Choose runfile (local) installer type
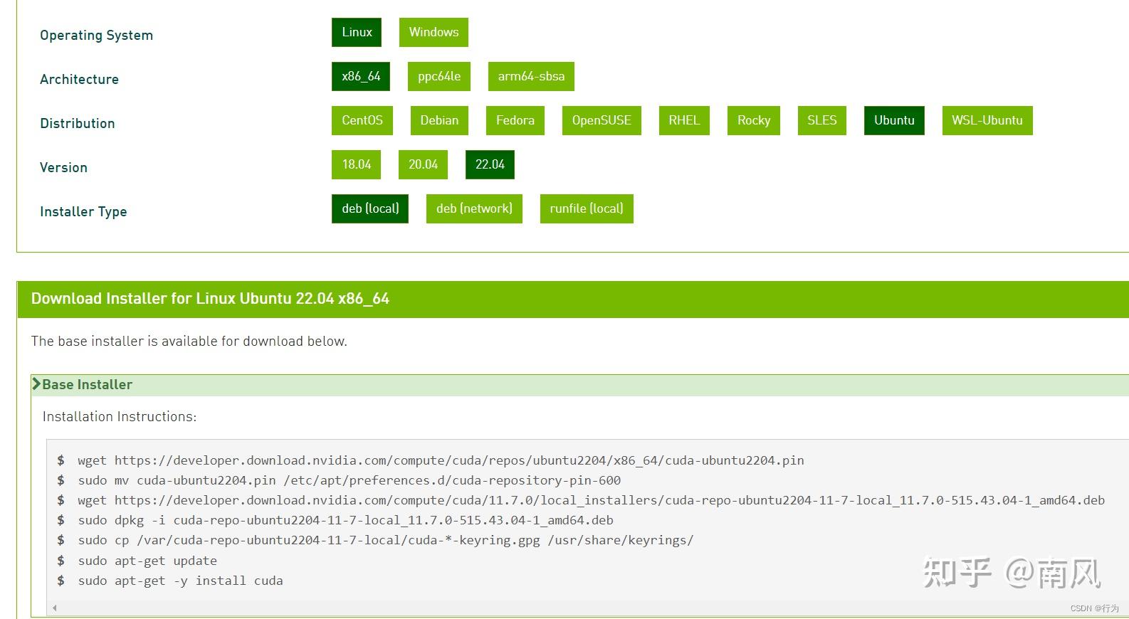The height and width of the screenshot is (619, 1129). (x=587, y=209)
